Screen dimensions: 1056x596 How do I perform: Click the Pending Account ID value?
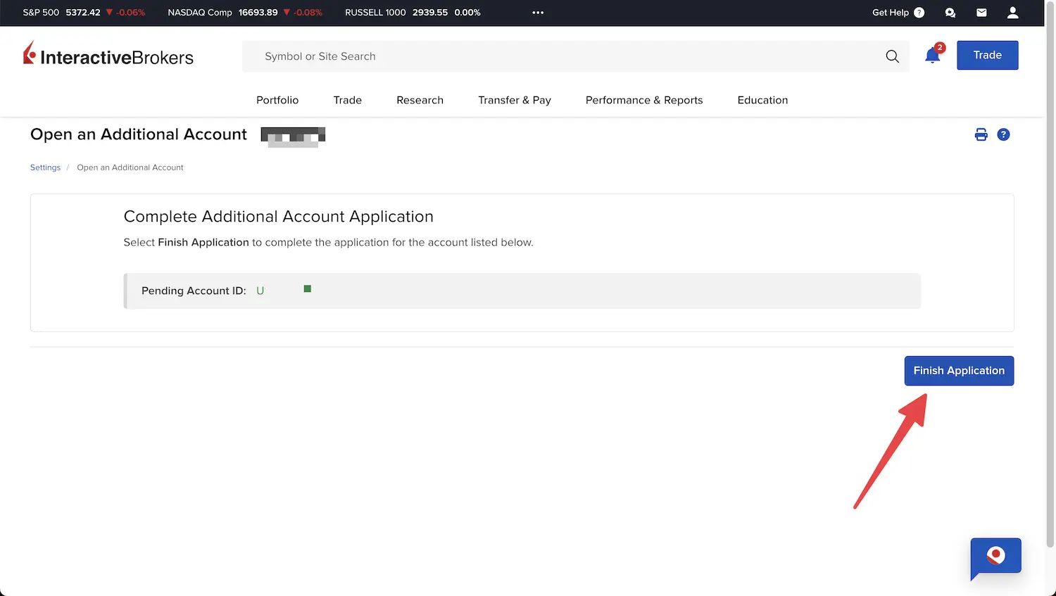[284, 290]
